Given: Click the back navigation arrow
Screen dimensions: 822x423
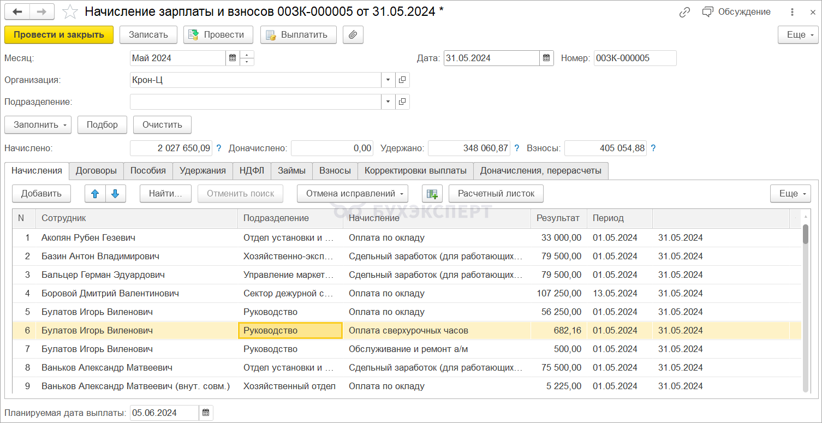Looking at the screenshot, I should point(17,11).
